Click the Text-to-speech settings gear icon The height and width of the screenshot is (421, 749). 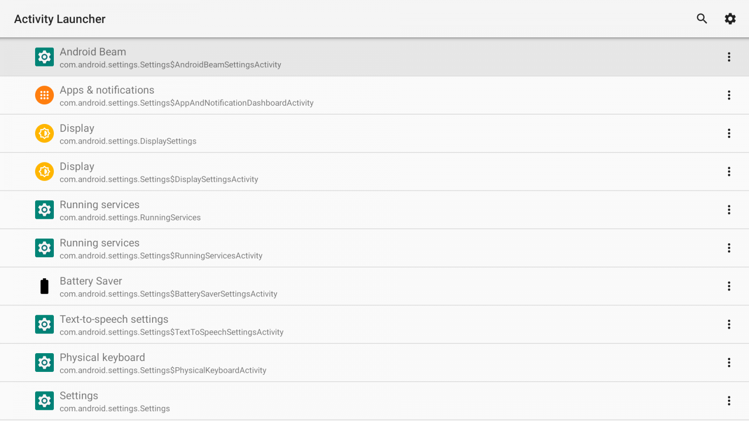point(44,324)
